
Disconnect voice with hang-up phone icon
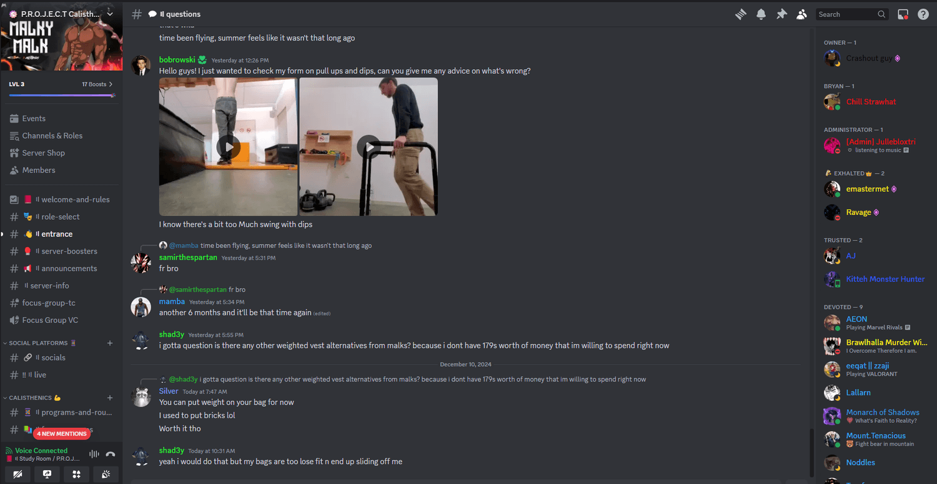111,454
